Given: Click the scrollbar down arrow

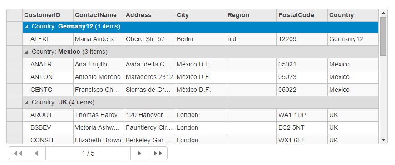Looking at the screenshot, I should tap(383, 140).
